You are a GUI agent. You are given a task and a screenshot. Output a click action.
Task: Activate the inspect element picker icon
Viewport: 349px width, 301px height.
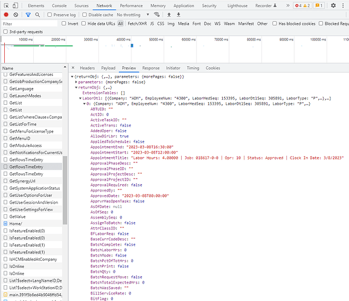pyautogui.click(x=7, y=5)
